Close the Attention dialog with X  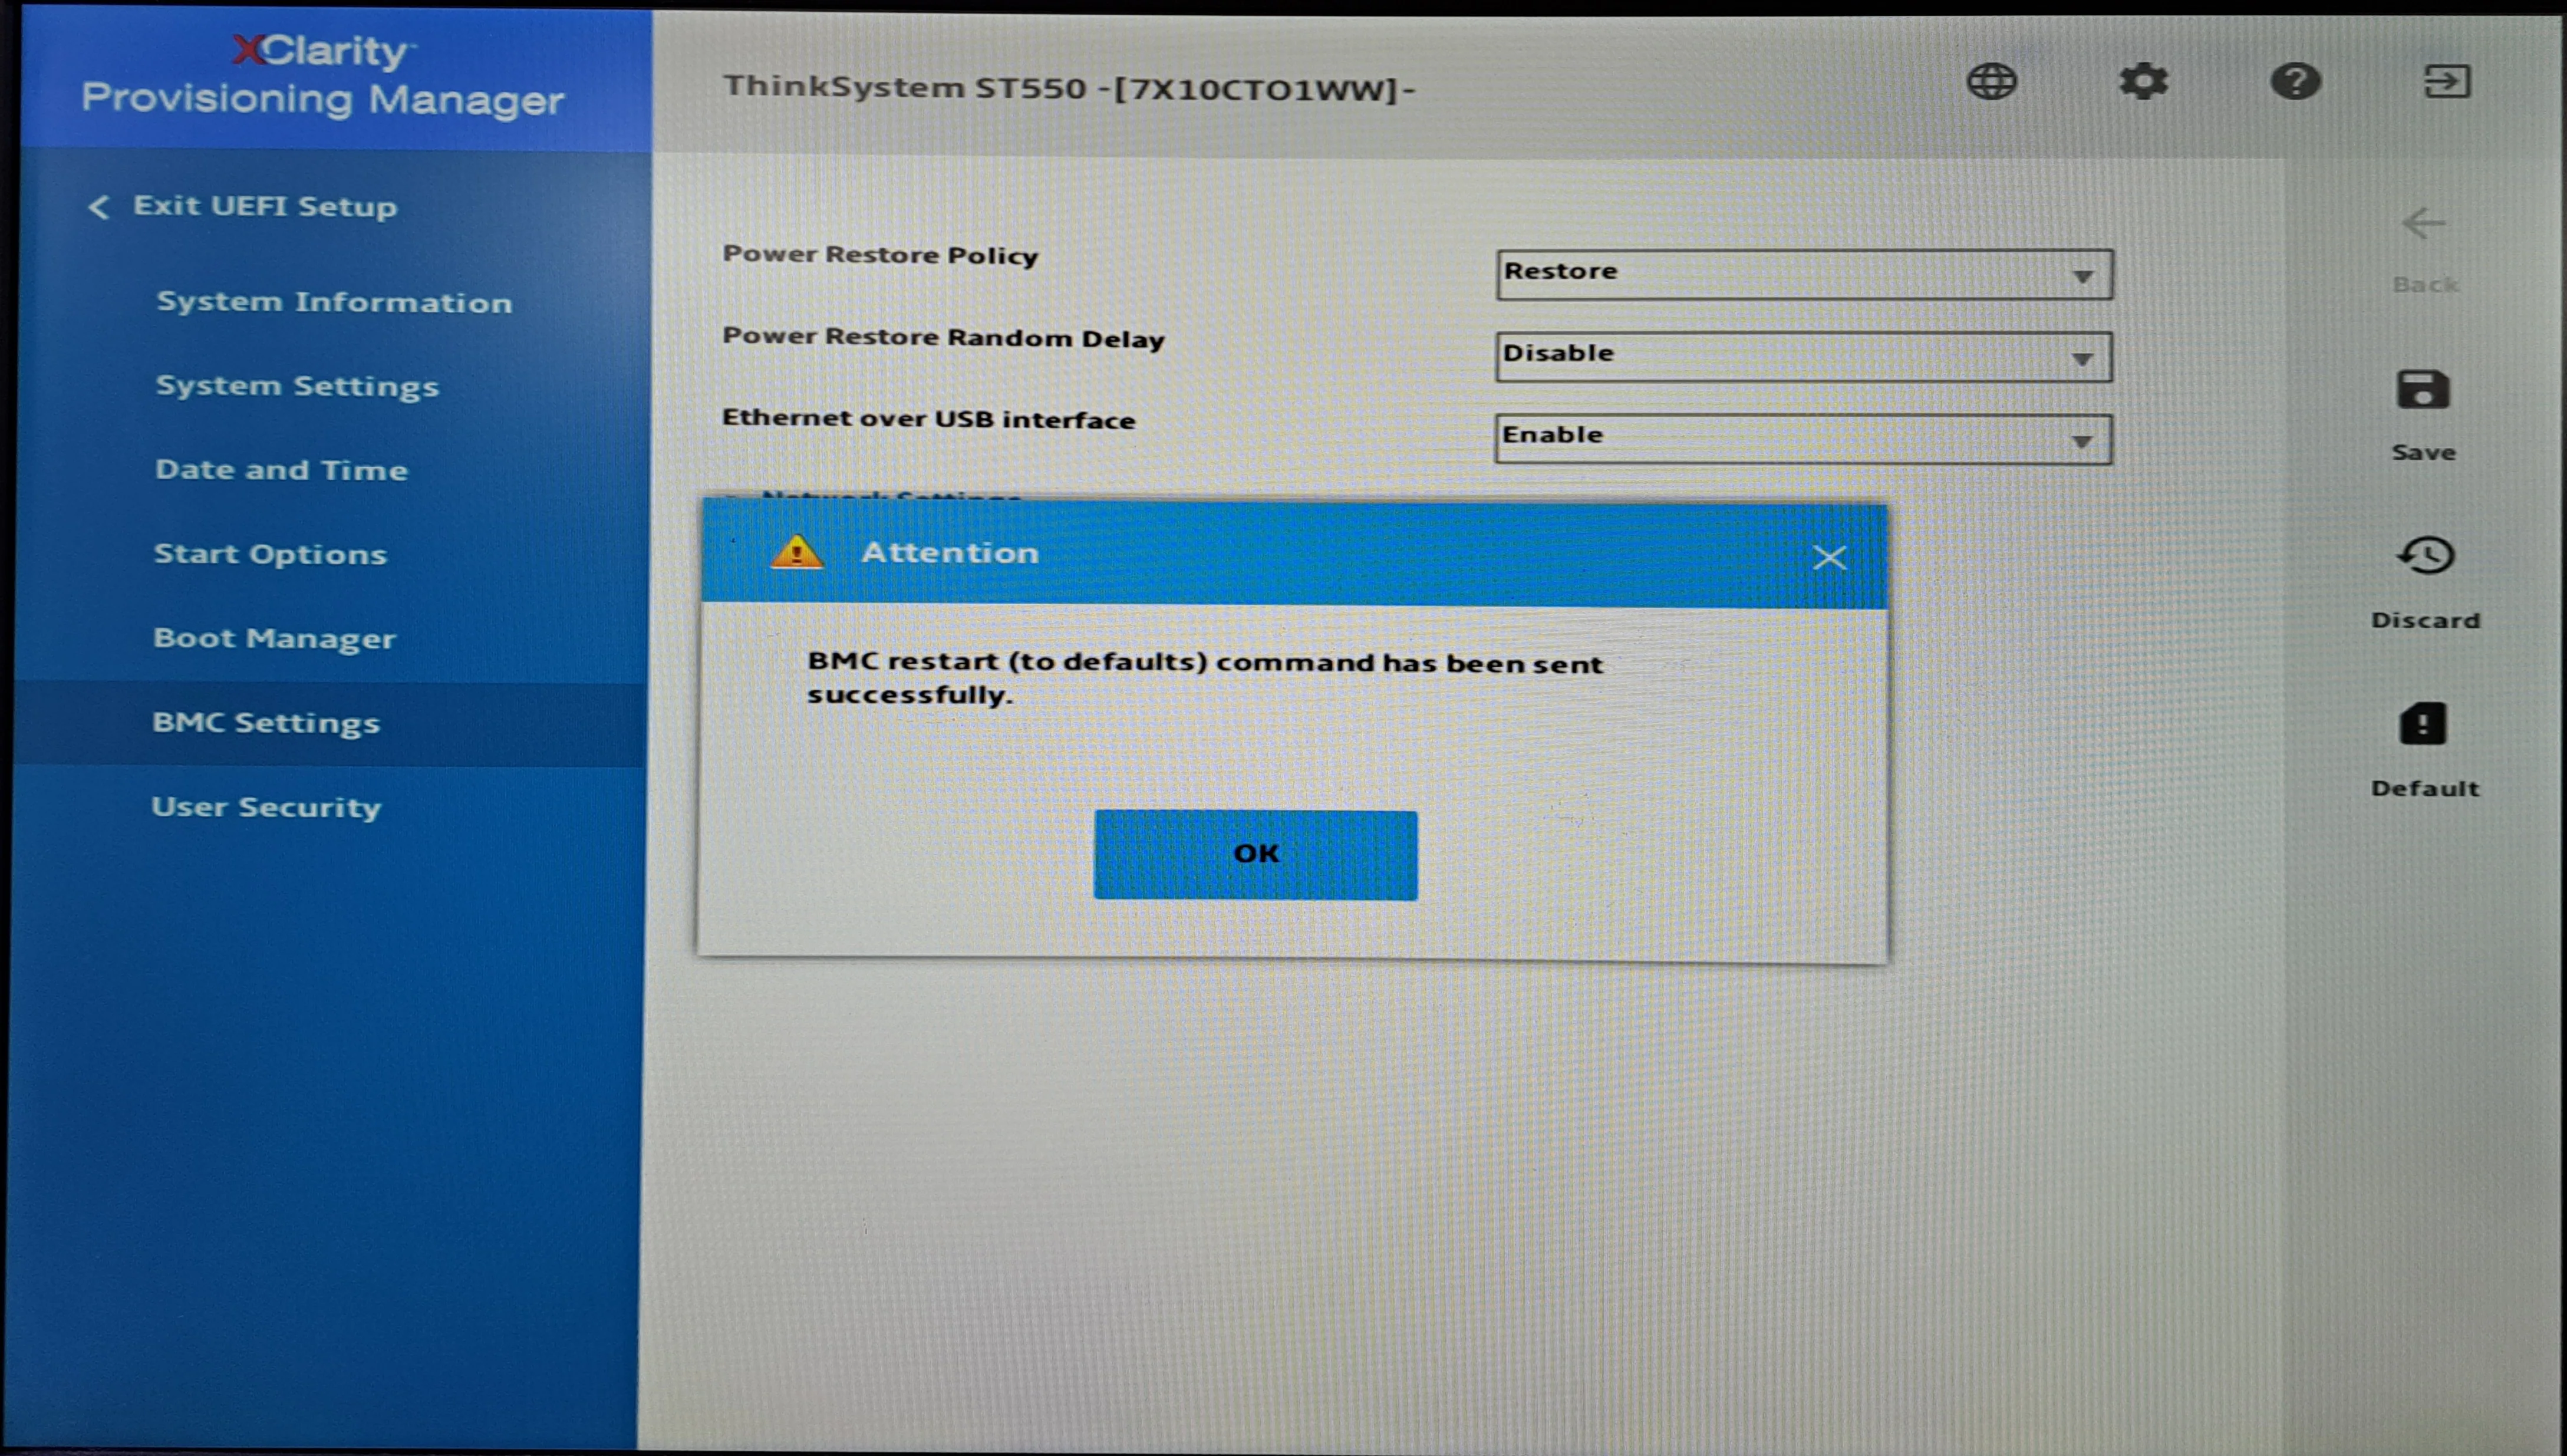click(x=1829, y=557)
